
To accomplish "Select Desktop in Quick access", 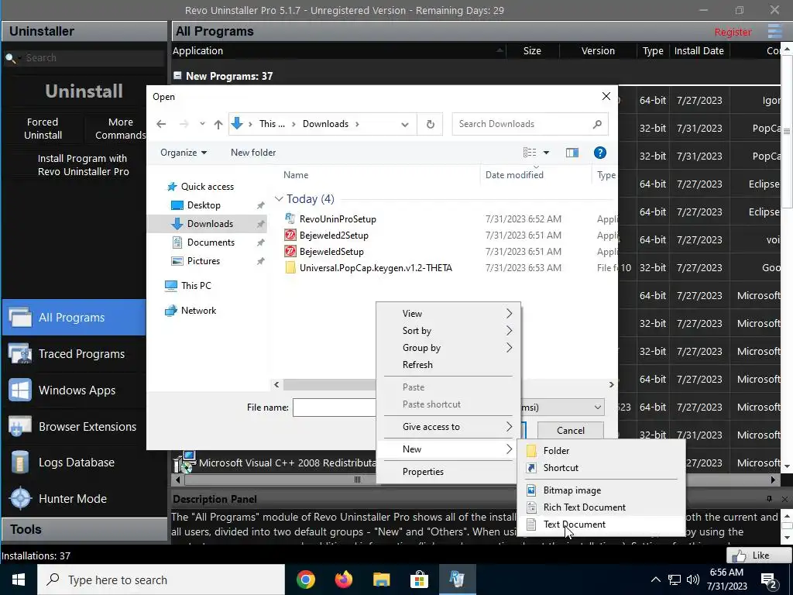I will pyautogui.click(x=204, y=205).
